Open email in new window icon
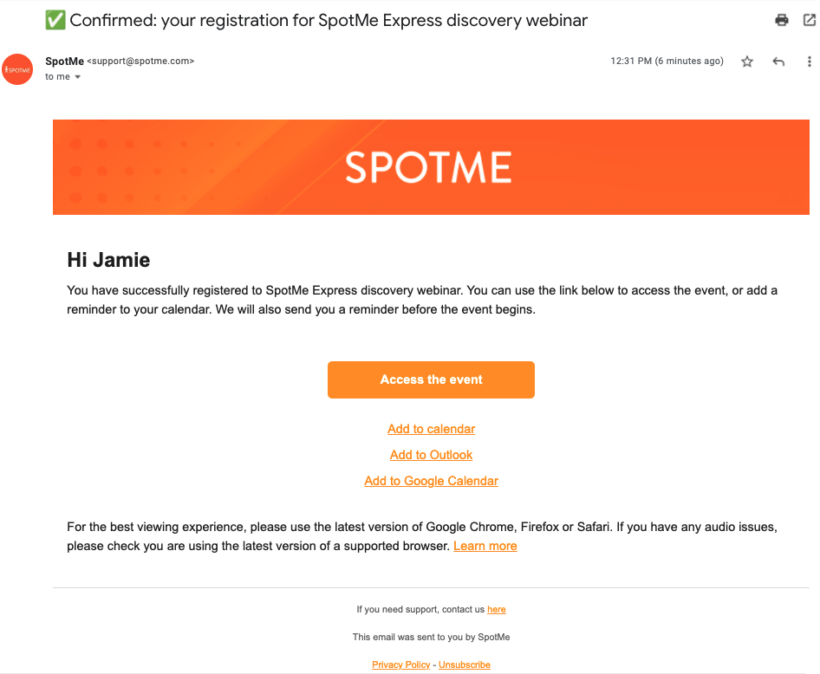This screenshot has width=820, height=674. 809,21
